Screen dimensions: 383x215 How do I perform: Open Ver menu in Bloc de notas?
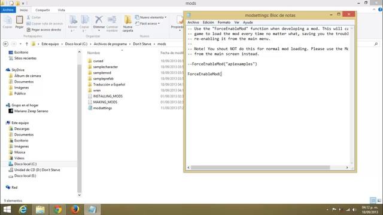click(x=237, y=22)
